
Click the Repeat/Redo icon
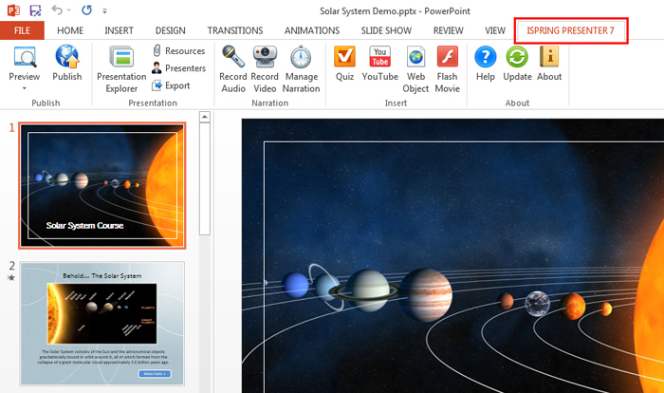tap(87, 9)
